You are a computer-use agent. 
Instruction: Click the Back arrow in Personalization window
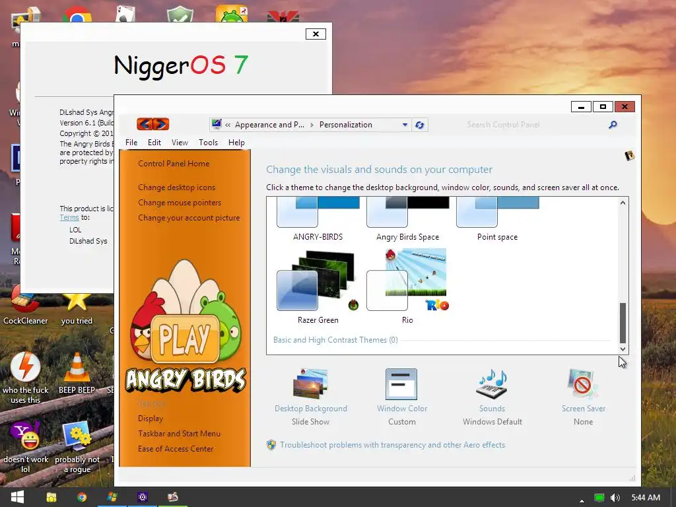(145, 124)
